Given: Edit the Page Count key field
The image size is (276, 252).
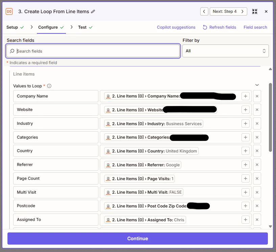Looking at the screenshot, I should (55, 178).
